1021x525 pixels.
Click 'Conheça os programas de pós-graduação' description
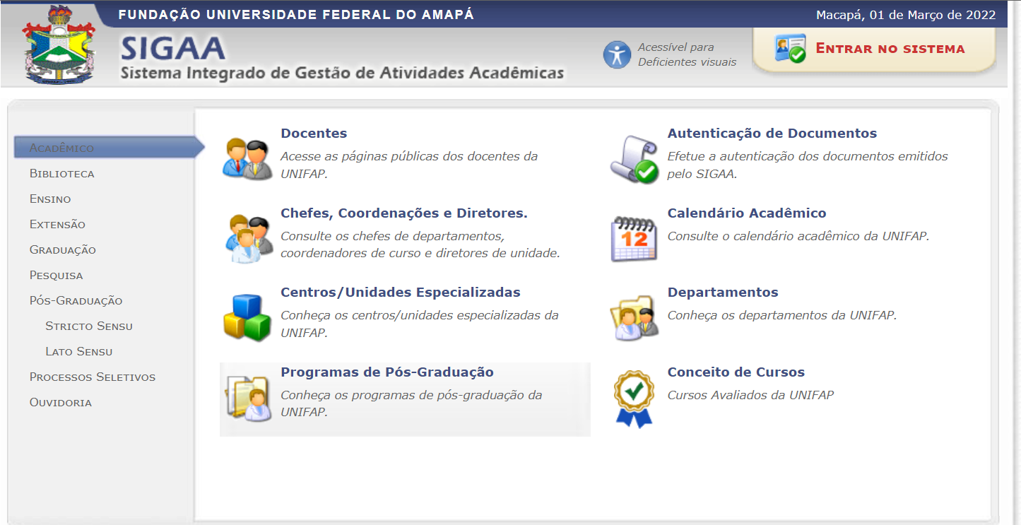411,403
